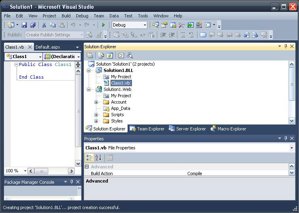This screenshot has width=299, height=213.
Task: Select the App_Data folder
Action: click(120, 108)
